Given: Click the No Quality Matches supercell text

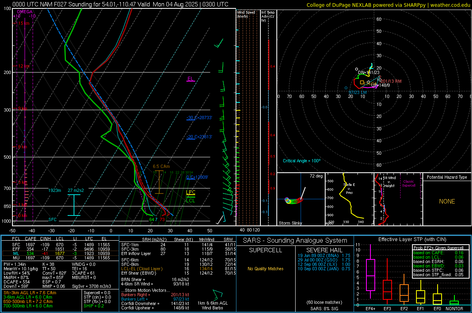Looking at the screenshot, I should point(266,269).
